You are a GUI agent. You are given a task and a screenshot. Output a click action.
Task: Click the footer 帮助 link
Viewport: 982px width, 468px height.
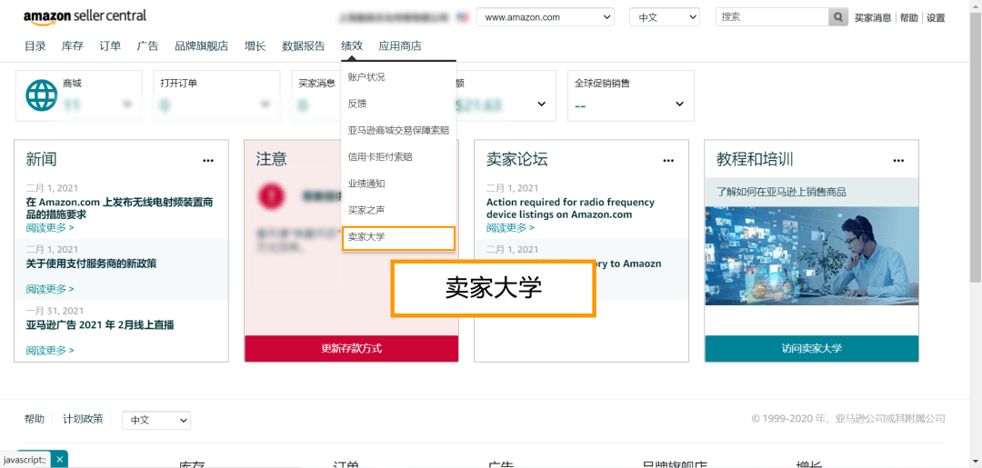tap(35, 419)
